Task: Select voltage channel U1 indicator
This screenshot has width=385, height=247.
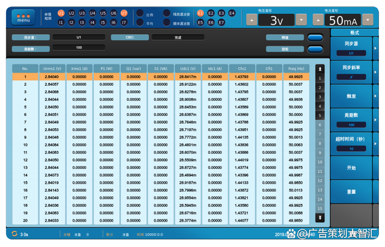Action: pyautogui.click(x=61, y=13)
